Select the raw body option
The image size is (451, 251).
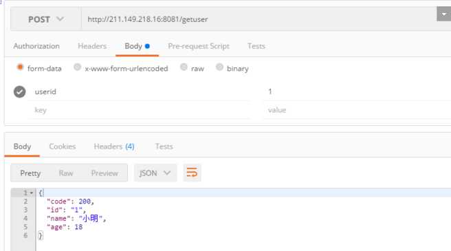point(184,67)
